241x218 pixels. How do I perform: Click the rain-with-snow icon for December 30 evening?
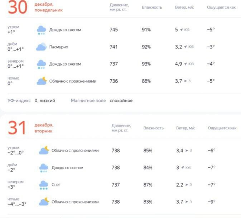42,64
